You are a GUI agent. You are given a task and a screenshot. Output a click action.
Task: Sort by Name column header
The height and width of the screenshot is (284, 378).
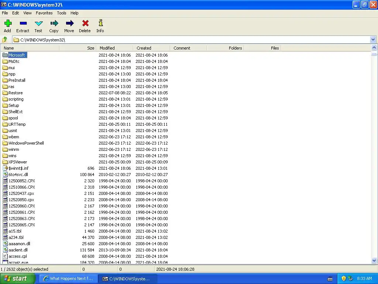click(30, 48)
